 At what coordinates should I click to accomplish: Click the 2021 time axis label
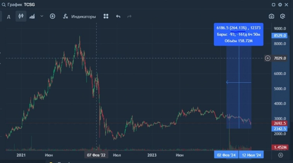tap(21, 155)
